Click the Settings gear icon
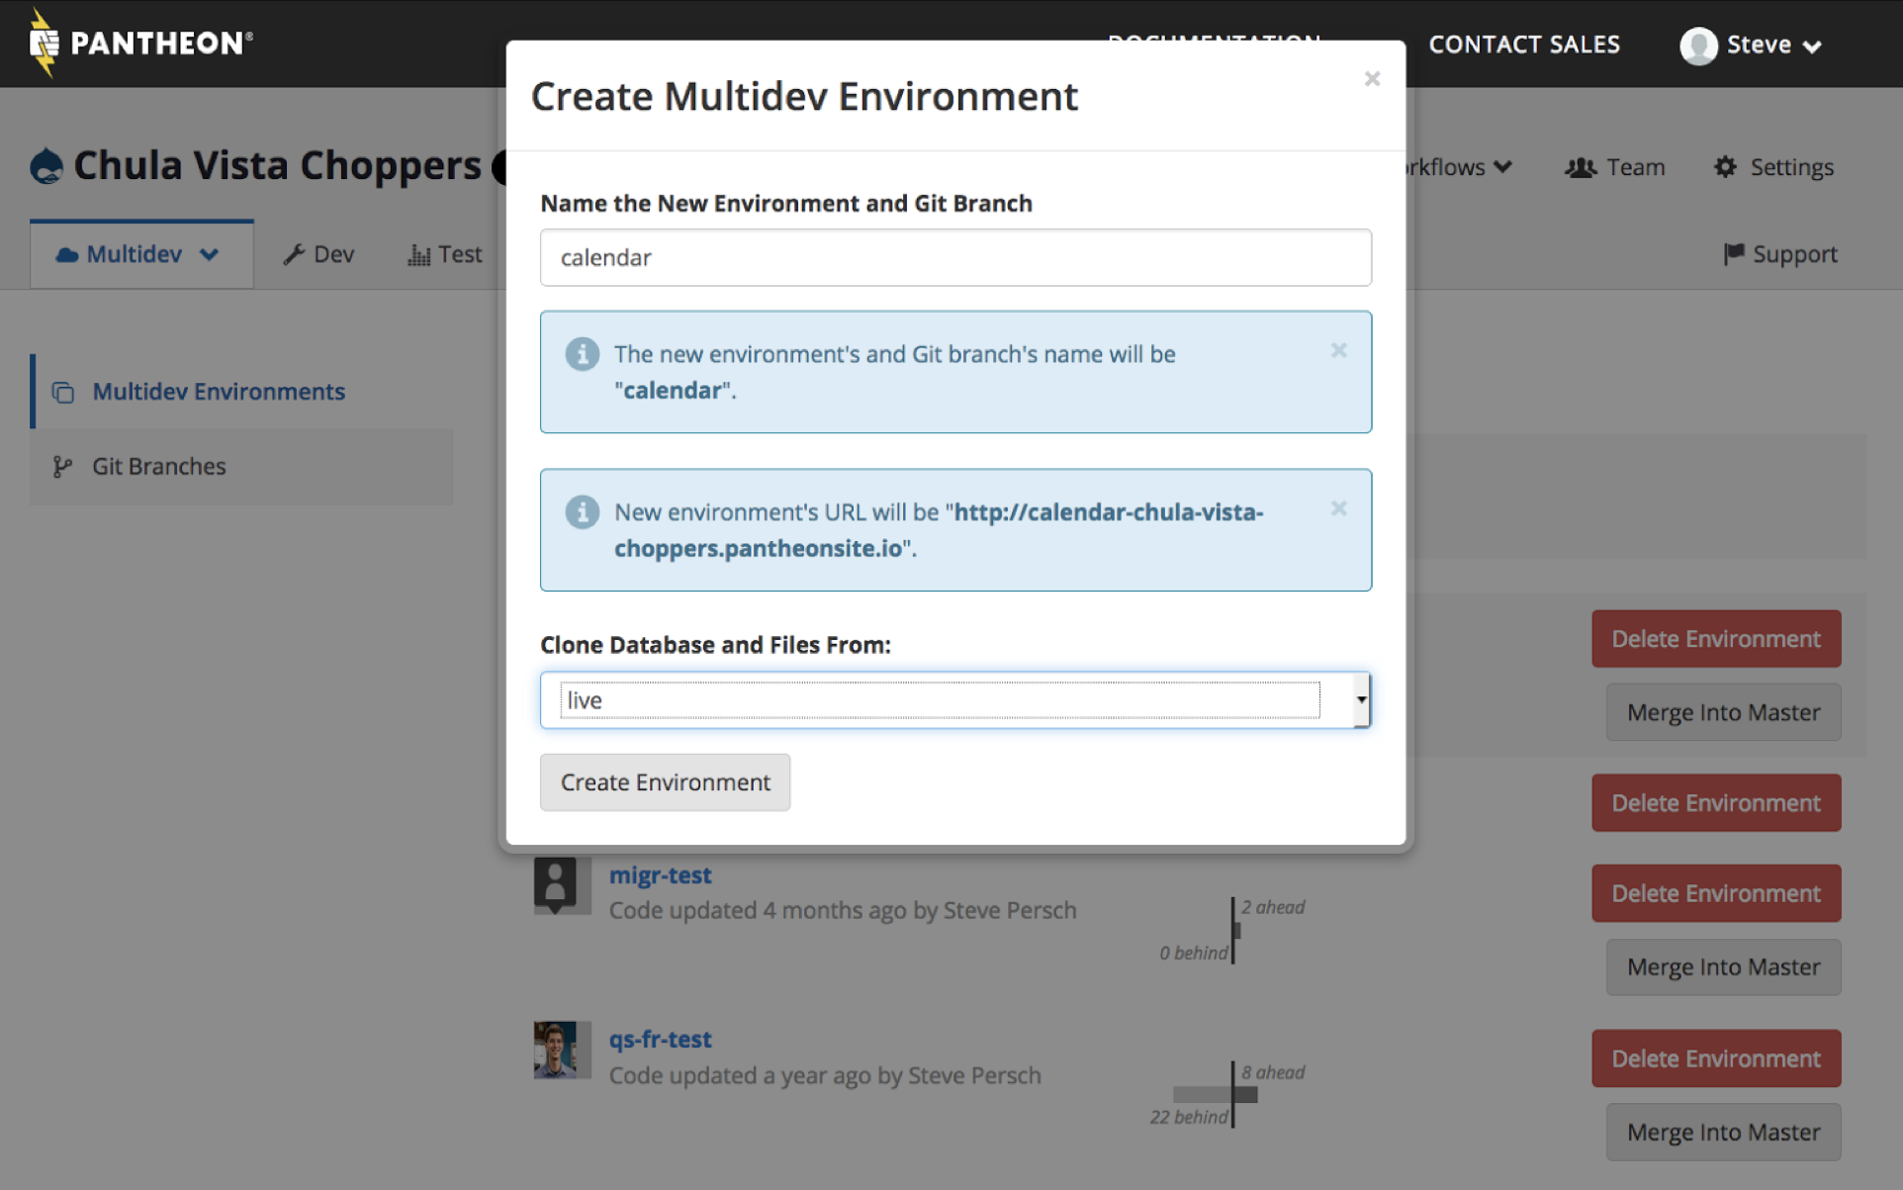Screen dimensions: 1903x1190 click(1726, 167)
